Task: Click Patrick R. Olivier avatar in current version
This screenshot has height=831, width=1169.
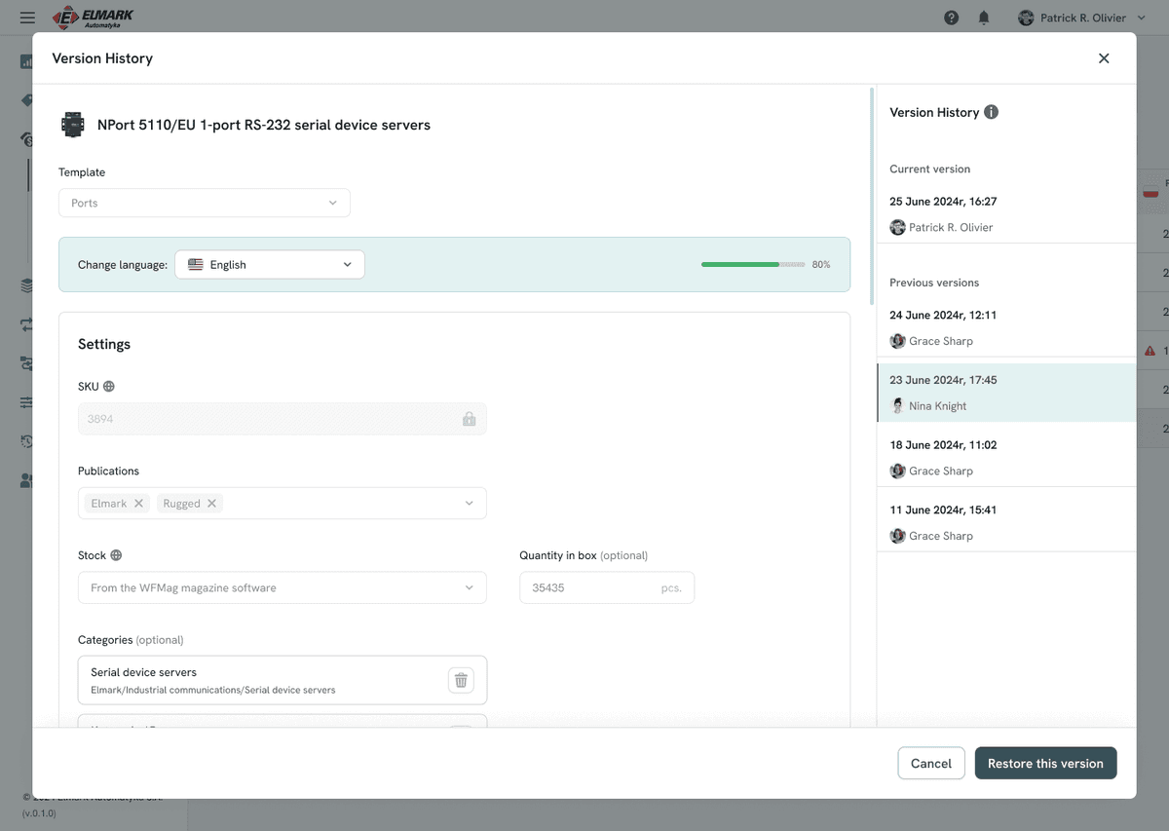Action: coord(897,227)
